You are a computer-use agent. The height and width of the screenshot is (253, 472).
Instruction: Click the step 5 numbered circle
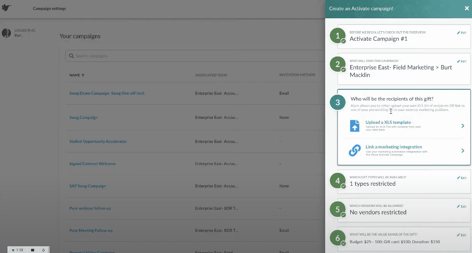[x=337, y=209]
